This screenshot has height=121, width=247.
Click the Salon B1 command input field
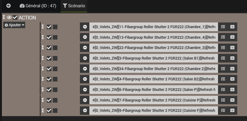(x=154, y=58)
